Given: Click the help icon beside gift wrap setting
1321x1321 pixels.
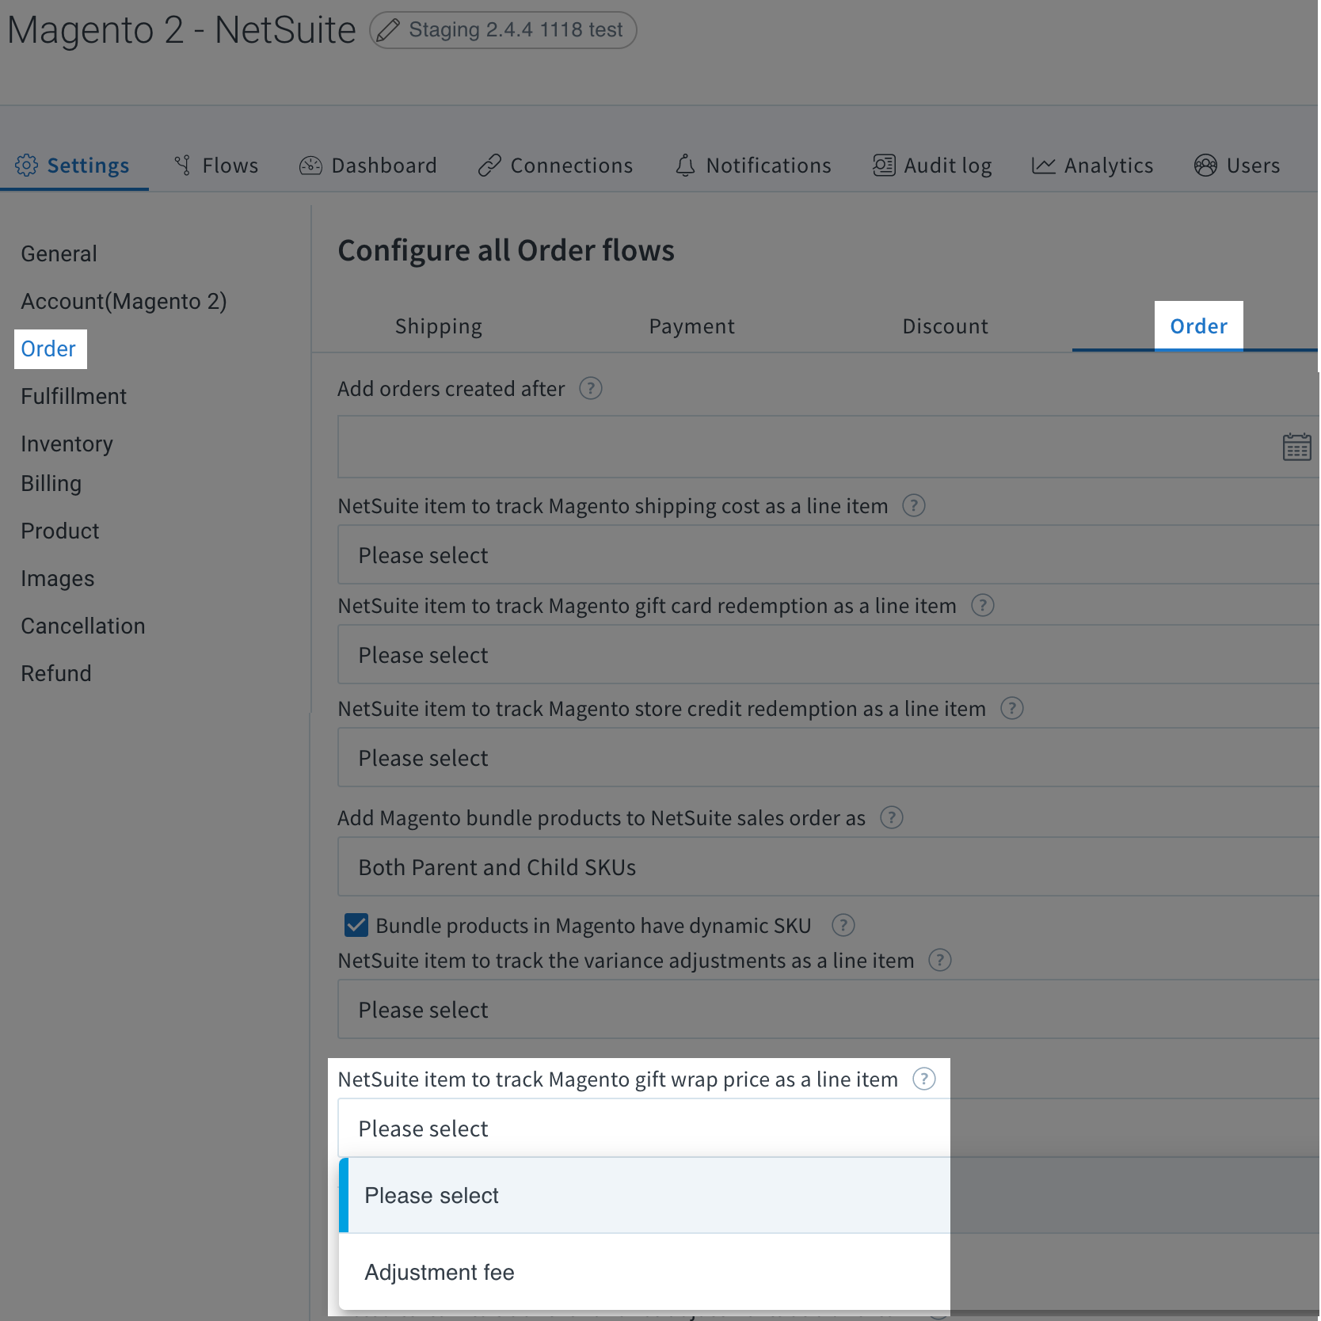Looking at the screenshot, I should click(923, 1078).
